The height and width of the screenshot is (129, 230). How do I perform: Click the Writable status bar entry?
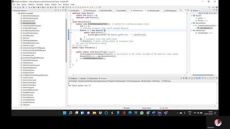tap(126, 108)
